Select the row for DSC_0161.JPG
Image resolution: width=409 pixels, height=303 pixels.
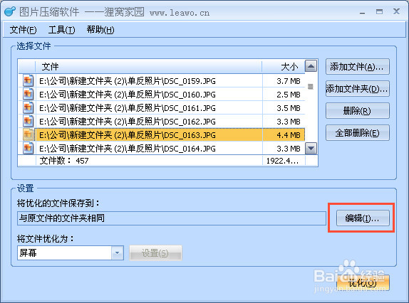pos(162,108)
